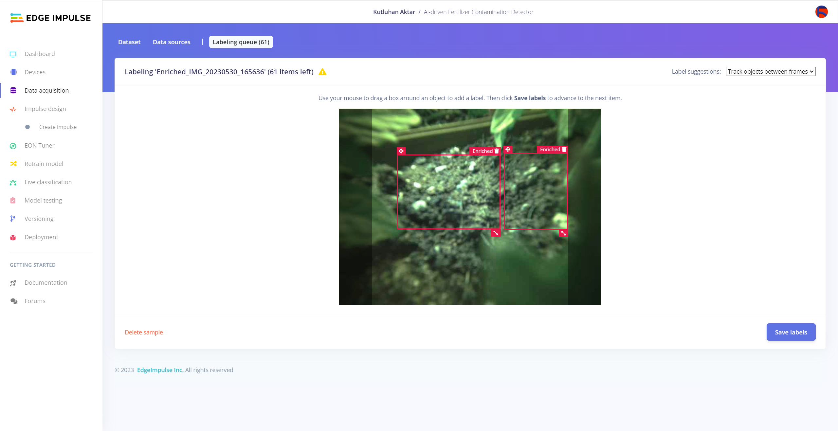Click resize handle of left bounding box
Viewport: 838px width, 431px height.
pyautogui.click(x=496, y=233)
